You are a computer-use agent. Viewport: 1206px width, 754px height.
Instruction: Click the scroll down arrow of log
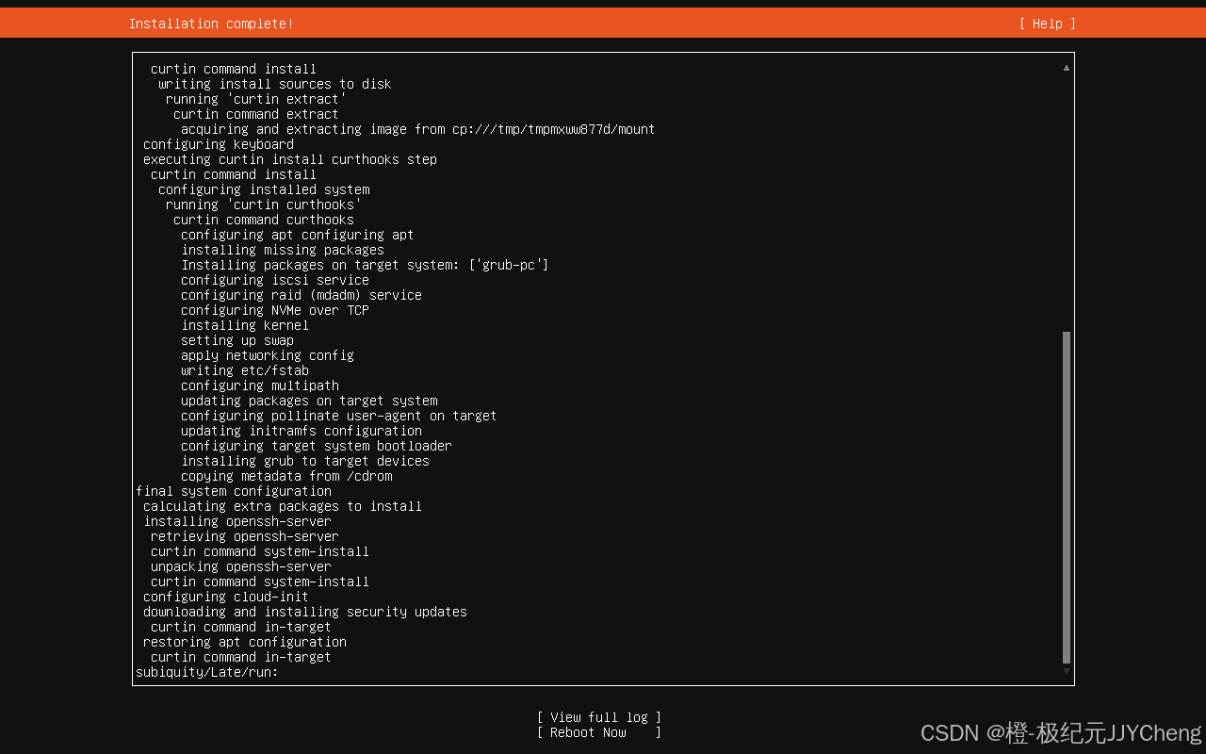1067,671
